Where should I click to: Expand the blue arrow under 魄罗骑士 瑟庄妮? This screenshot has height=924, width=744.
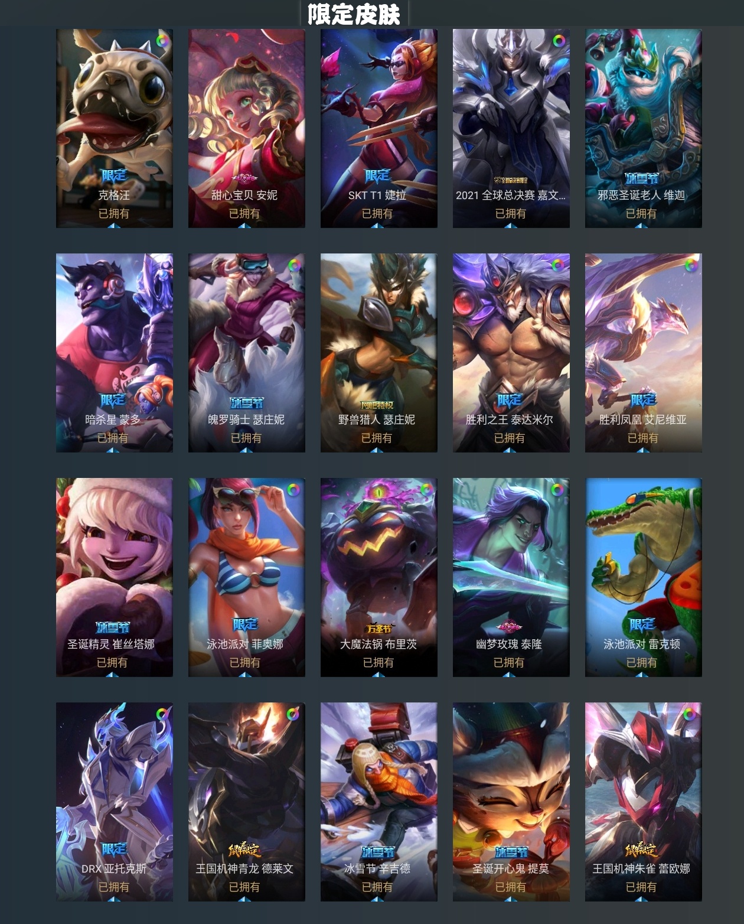[x=245, y=450]
